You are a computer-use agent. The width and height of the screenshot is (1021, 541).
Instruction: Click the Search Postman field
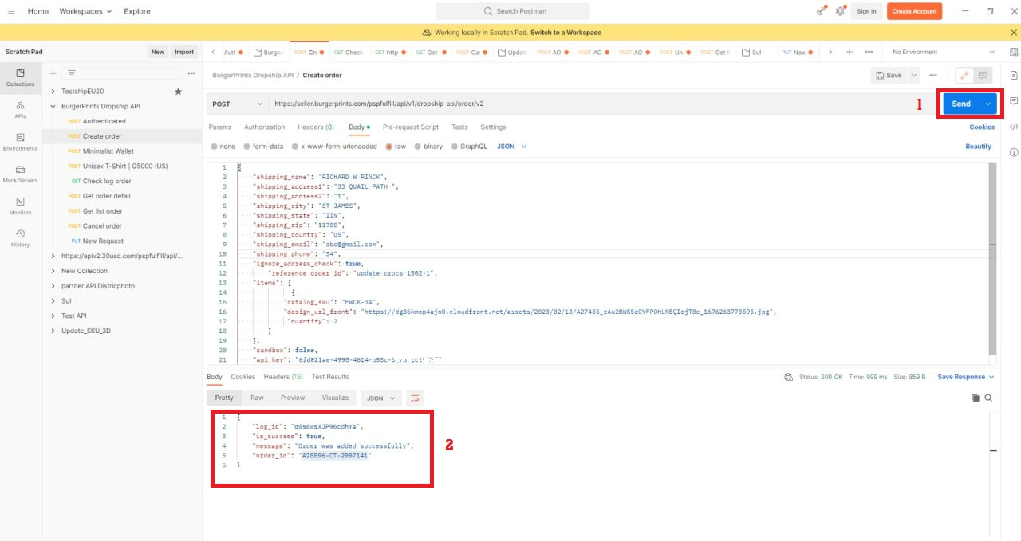point(513,11)
